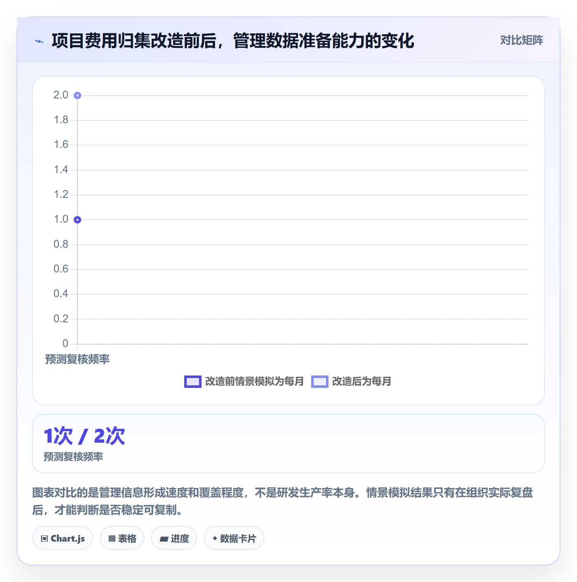Click the 1次 / 2次 metric value

click(x=84, y=436)
